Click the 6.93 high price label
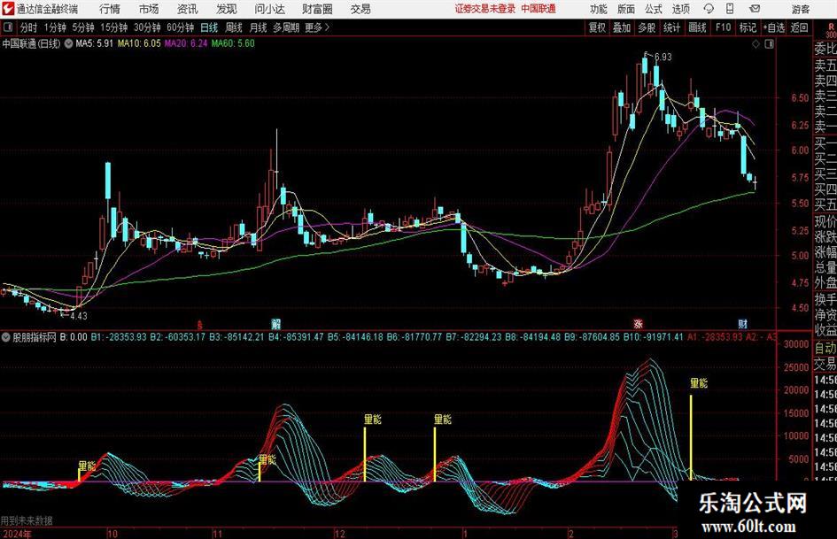 click(x=663, y=57)
